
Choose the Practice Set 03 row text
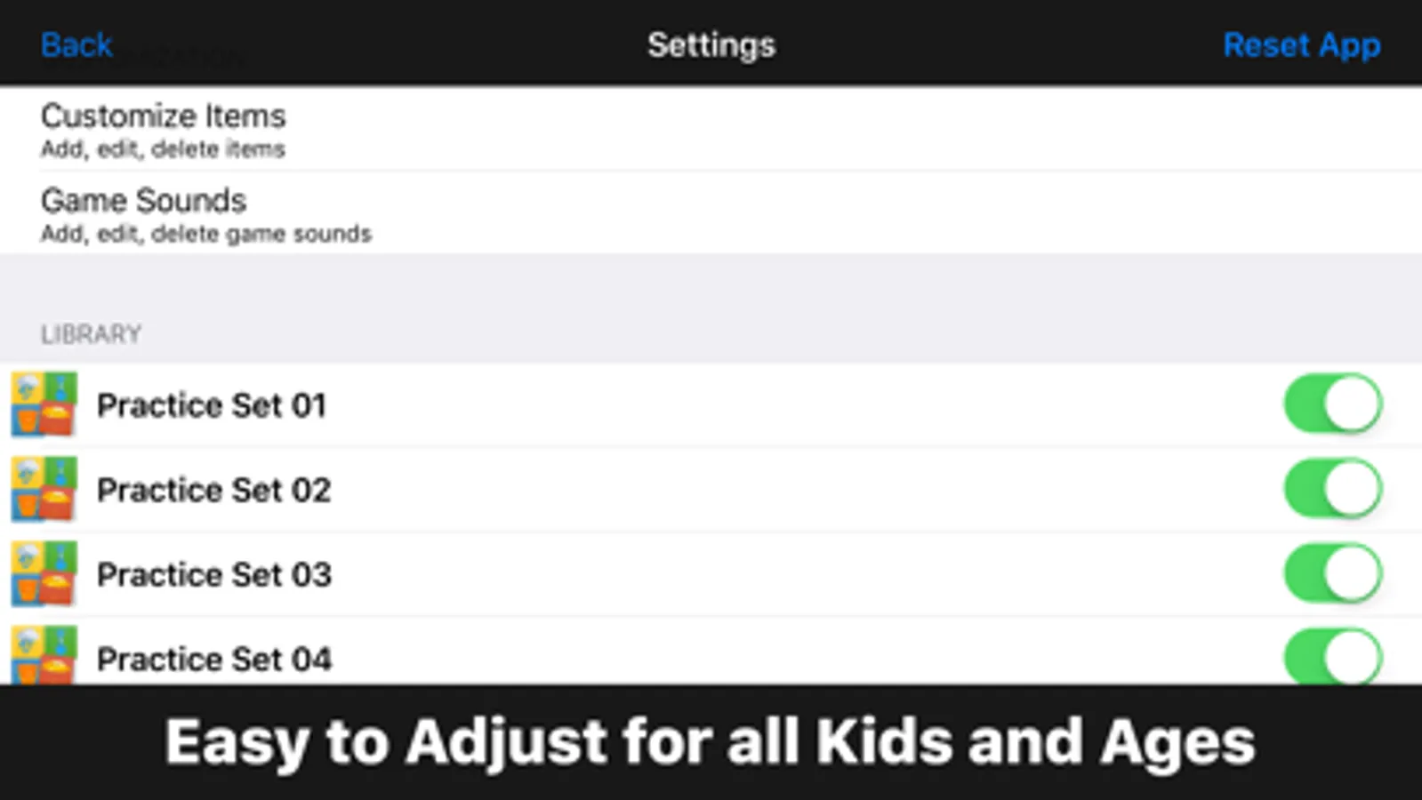click(x=213, y=574)
